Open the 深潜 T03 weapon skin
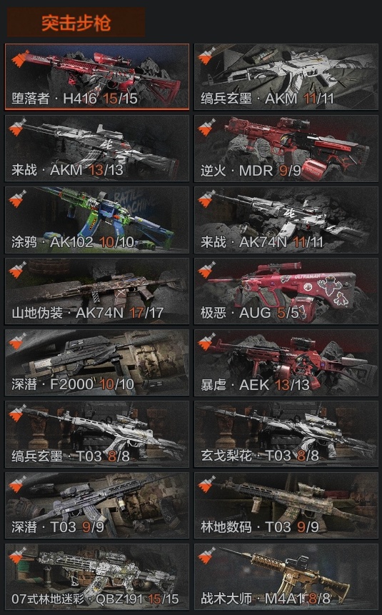 (x=97, y=506)
